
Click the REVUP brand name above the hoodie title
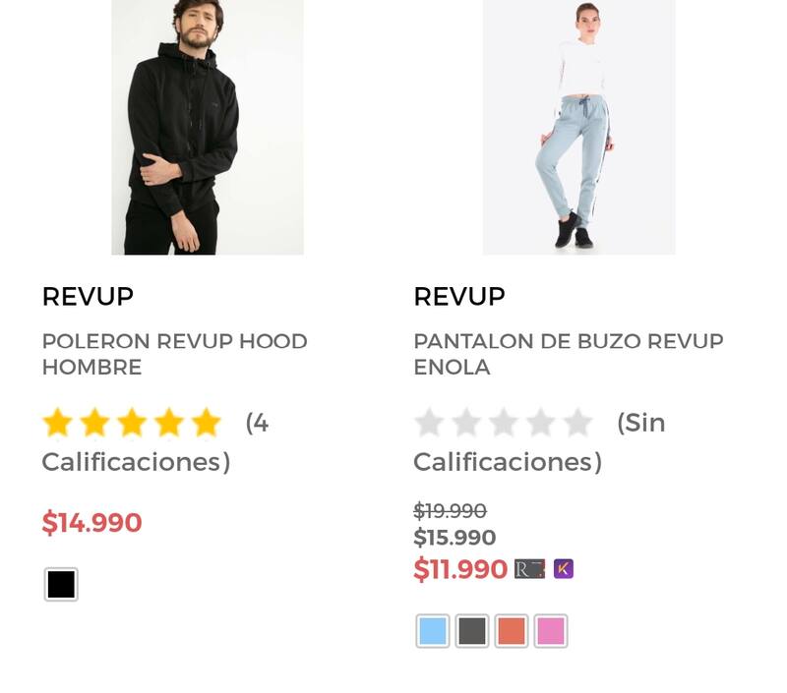[88, 297]
